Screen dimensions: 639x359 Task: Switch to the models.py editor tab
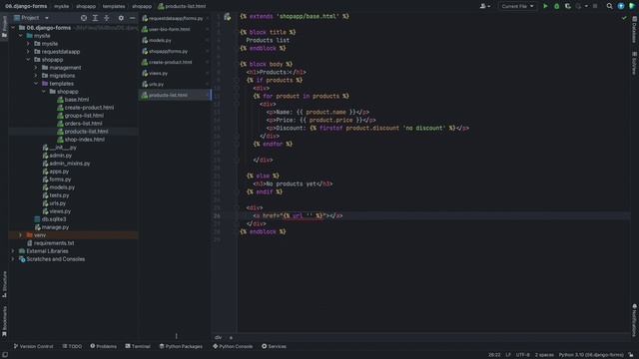point(176,40)
